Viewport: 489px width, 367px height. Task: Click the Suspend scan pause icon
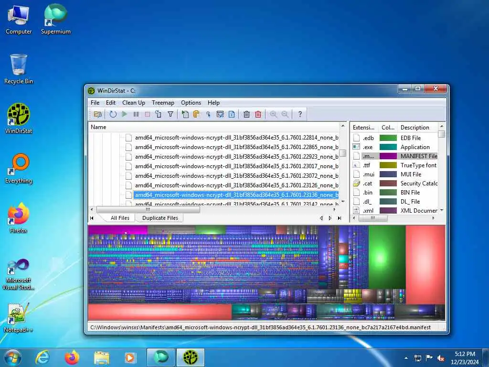coord(136,114)
